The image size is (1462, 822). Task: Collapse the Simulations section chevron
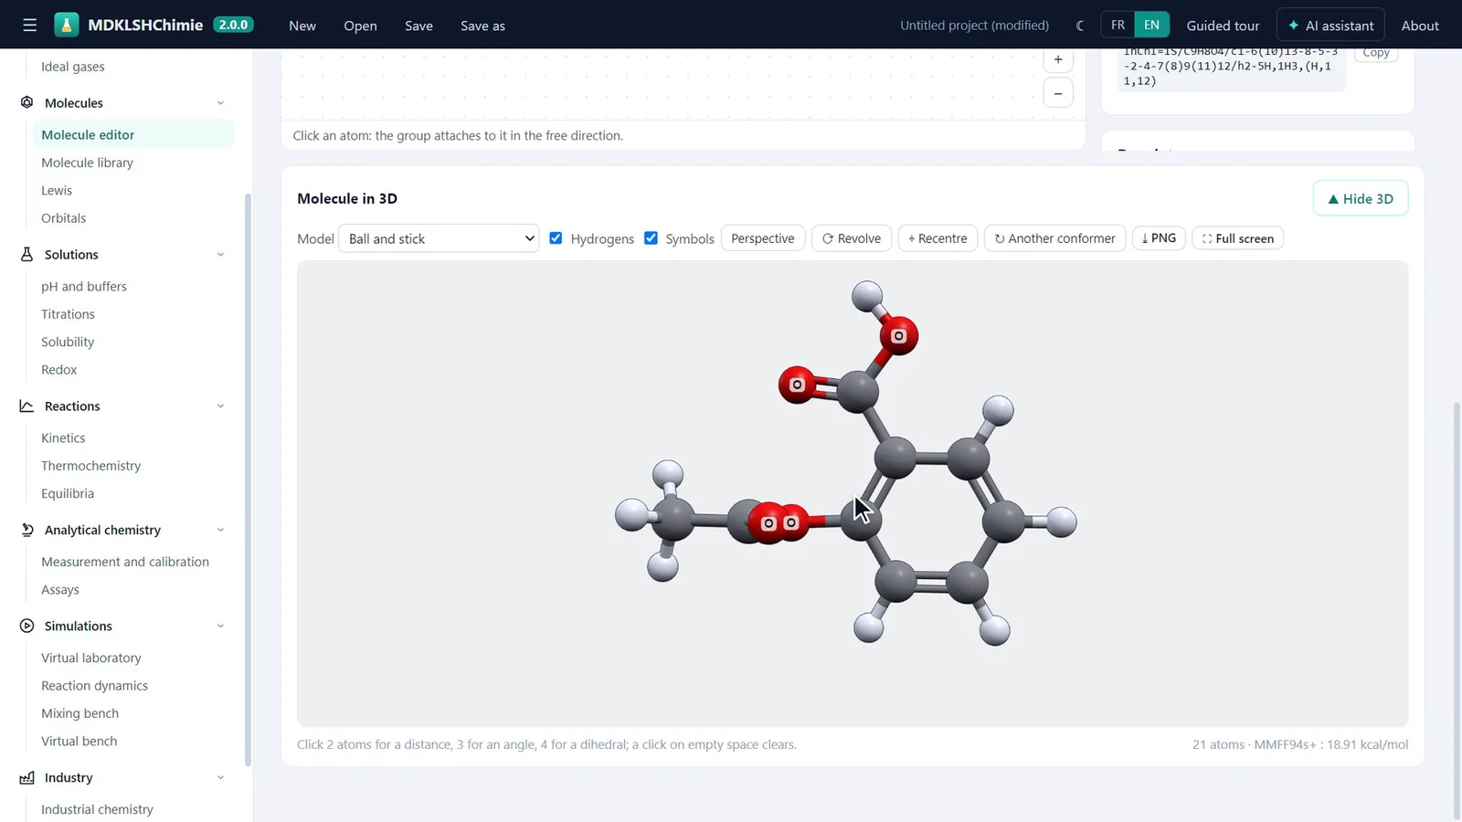[220, 627]
